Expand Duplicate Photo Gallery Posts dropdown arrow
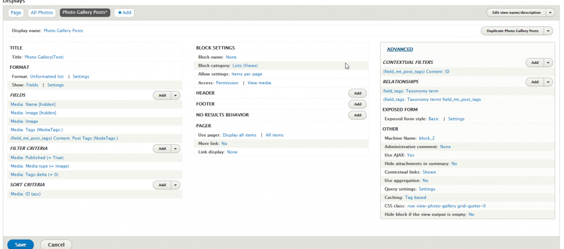 tap(547, 31)
